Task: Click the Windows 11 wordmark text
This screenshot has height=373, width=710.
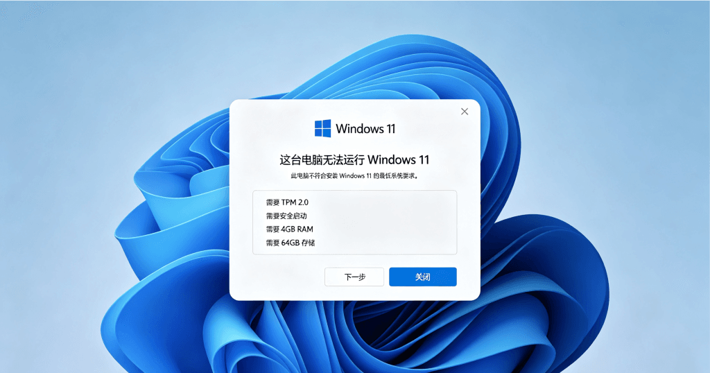Action: [x=365, y=129]
